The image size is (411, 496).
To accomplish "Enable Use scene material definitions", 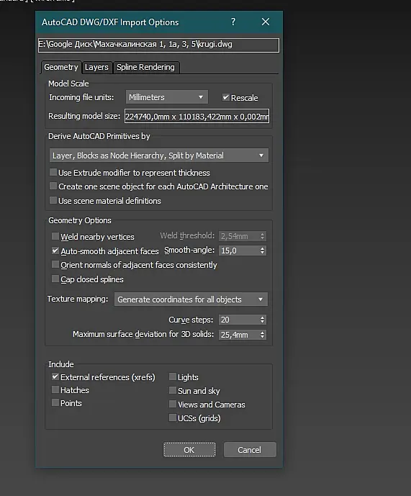I will tap(53, 200).
